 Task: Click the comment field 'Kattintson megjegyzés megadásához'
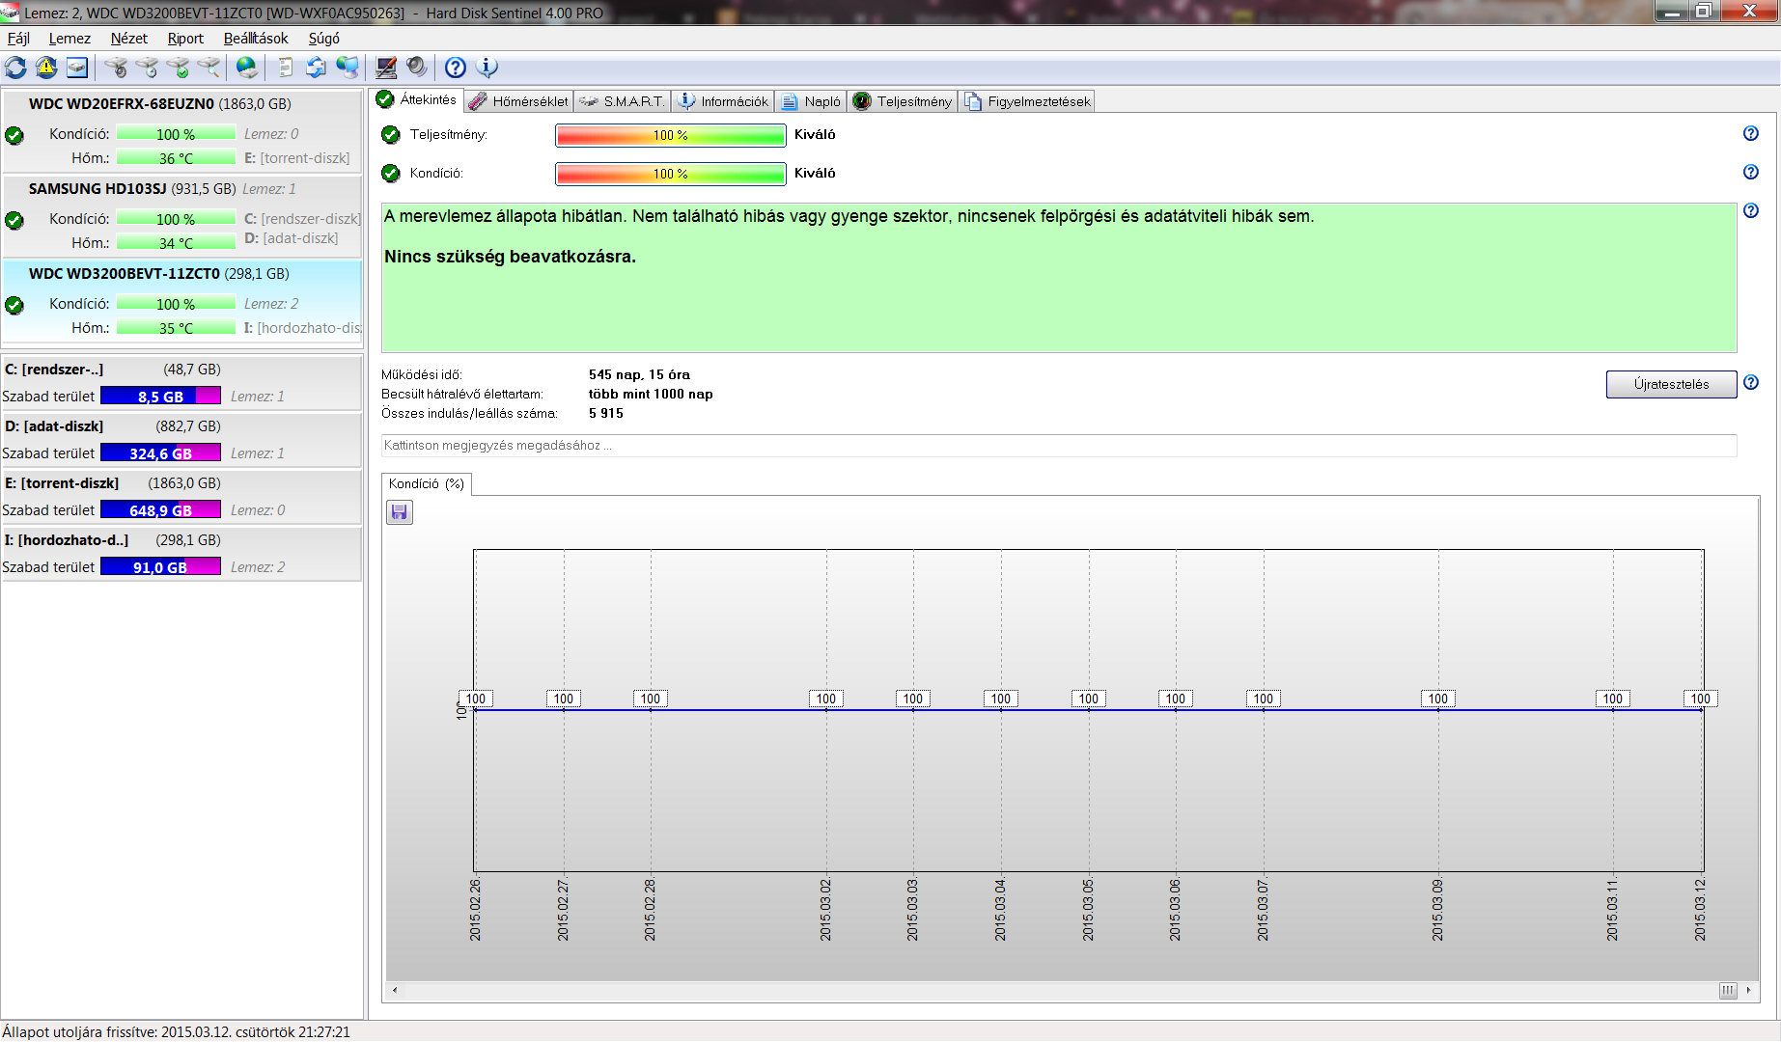1059,446
